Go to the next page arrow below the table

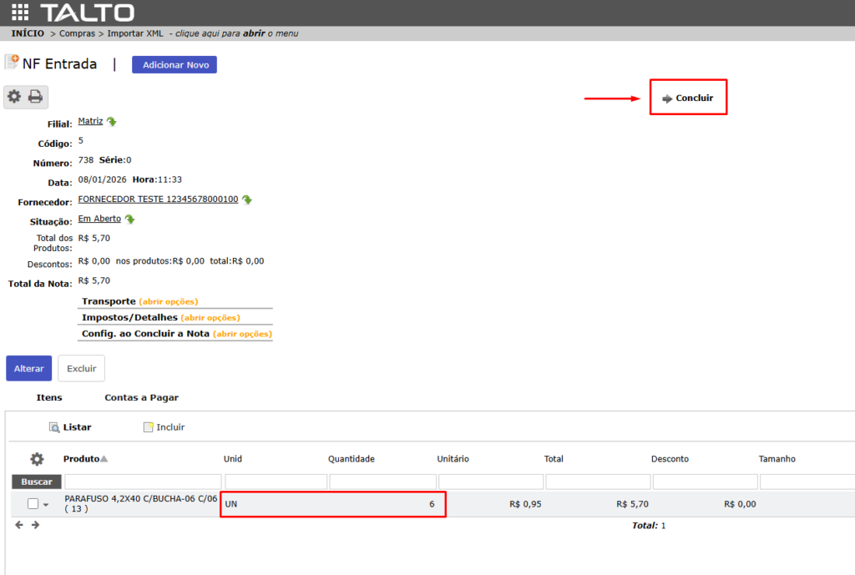click(36, 525)
